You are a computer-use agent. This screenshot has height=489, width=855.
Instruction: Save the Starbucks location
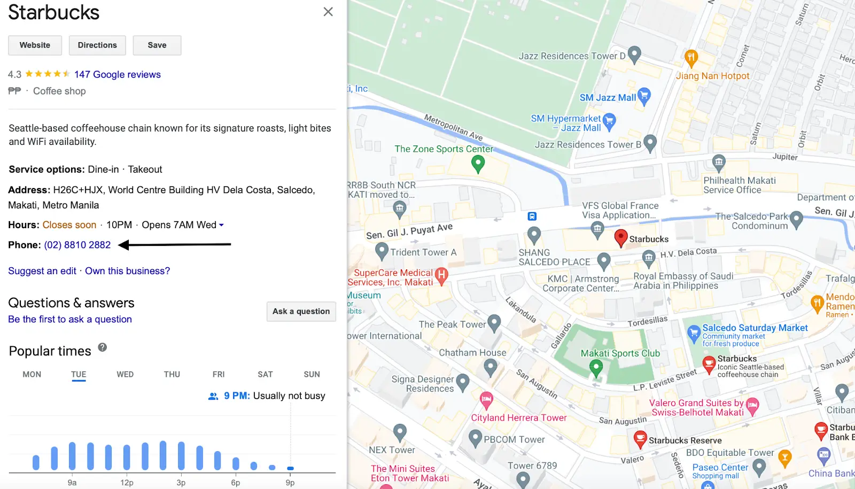pyautogui.click(x=157, y=45)
